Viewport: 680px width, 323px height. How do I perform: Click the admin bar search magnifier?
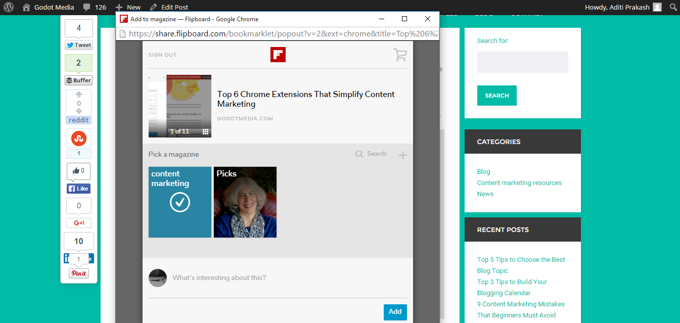pos(673,7)
